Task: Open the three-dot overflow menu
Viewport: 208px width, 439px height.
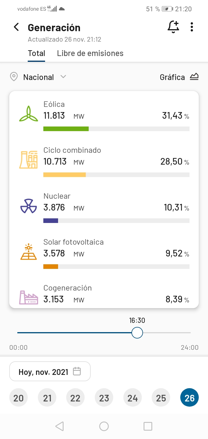Action: 192,27
